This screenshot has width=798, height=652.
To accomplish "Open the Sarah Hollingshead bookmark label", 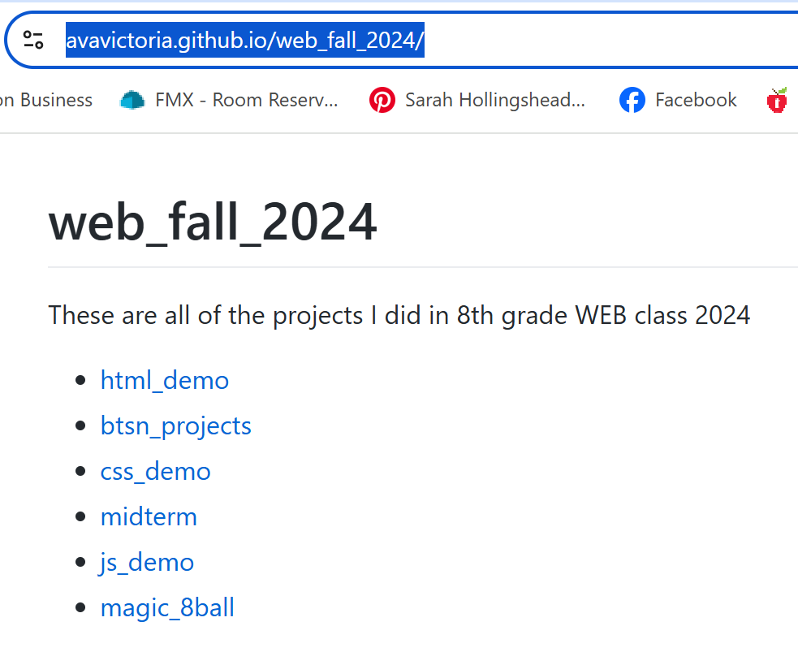I will point(494,100).
